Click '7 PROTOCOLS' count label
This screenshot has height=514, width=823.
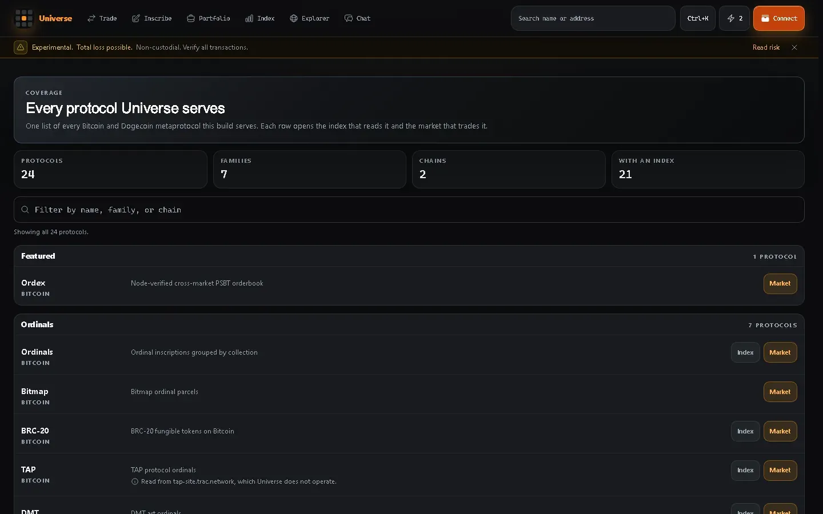click(773, 325)
